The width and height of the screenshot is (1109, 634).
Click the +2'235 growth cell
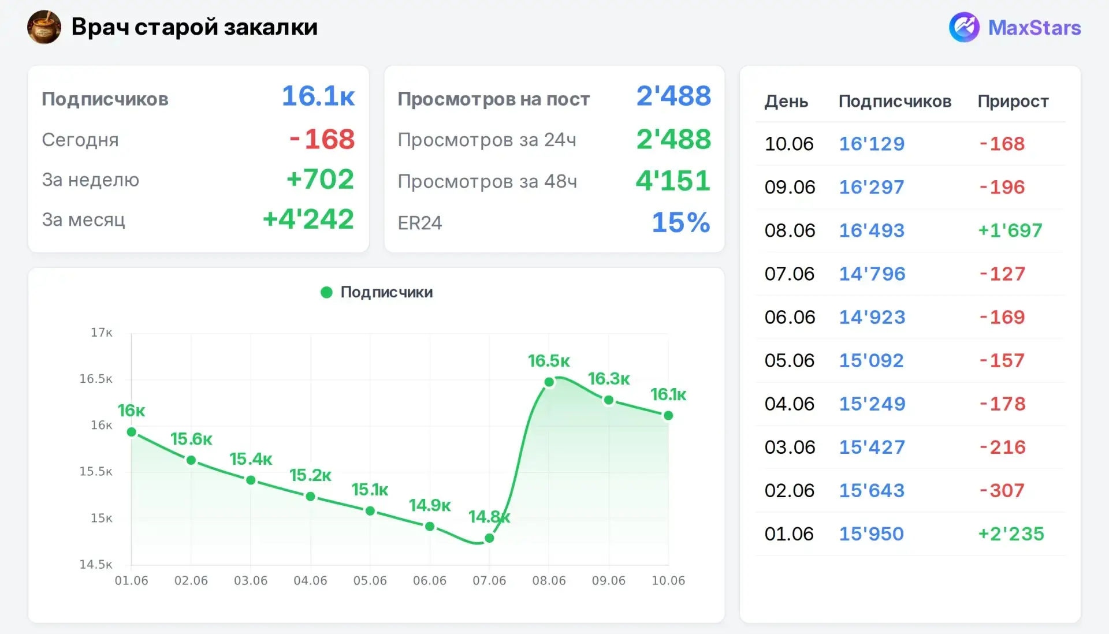(1011, 534)
